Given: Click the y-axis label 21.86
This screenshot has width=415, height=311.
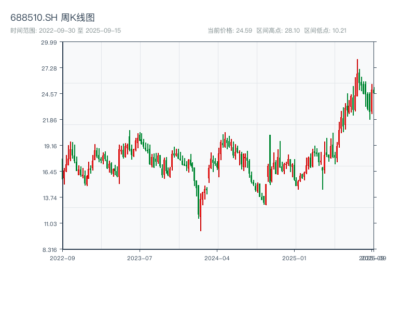Looking at the screenshot, I should [x=50, y=120].
